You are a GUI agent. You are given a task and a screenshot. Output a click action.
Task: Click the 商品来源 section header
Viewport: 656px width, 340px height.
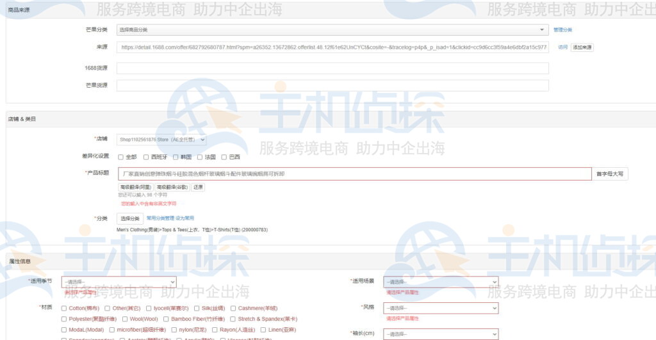click(x=19, y=10)
